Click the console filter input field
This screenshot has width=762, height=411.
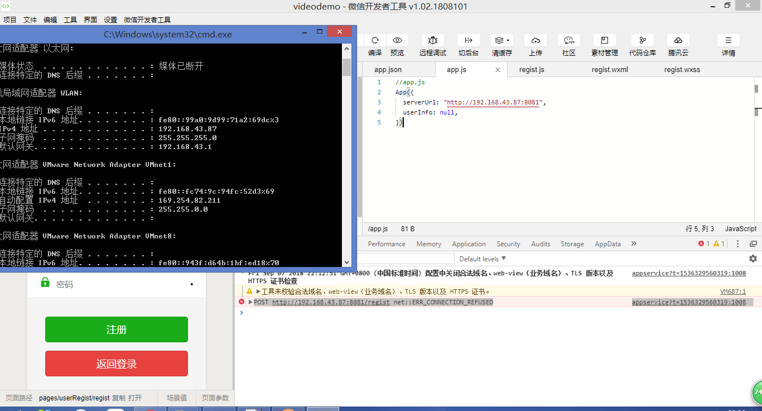406,259
